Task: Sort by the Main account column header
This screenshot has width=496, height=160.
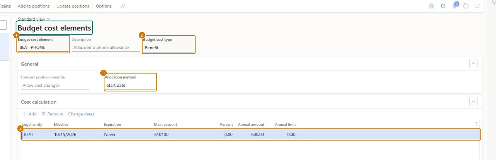Action: pos(165,125)
